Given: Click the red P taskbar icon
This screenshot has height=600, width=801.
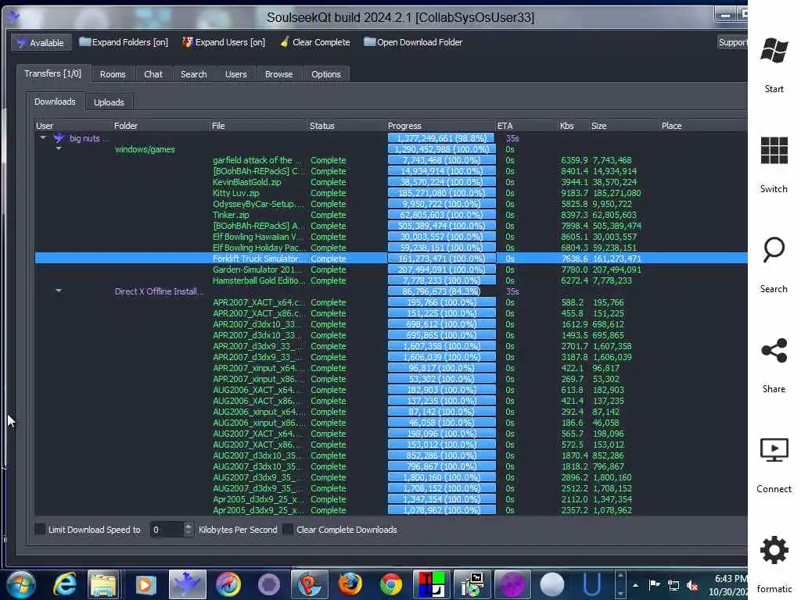Looking at the screenshot, I should click(x=310, y=584).
